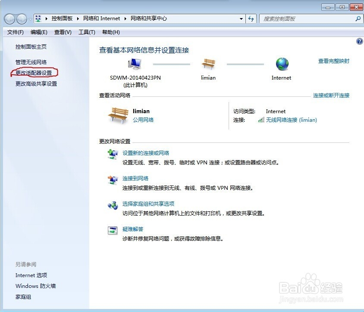364x312 pixels.
Task: Click the SDWM-20140423PN computer icon
Action: click(x=134, y=64)
